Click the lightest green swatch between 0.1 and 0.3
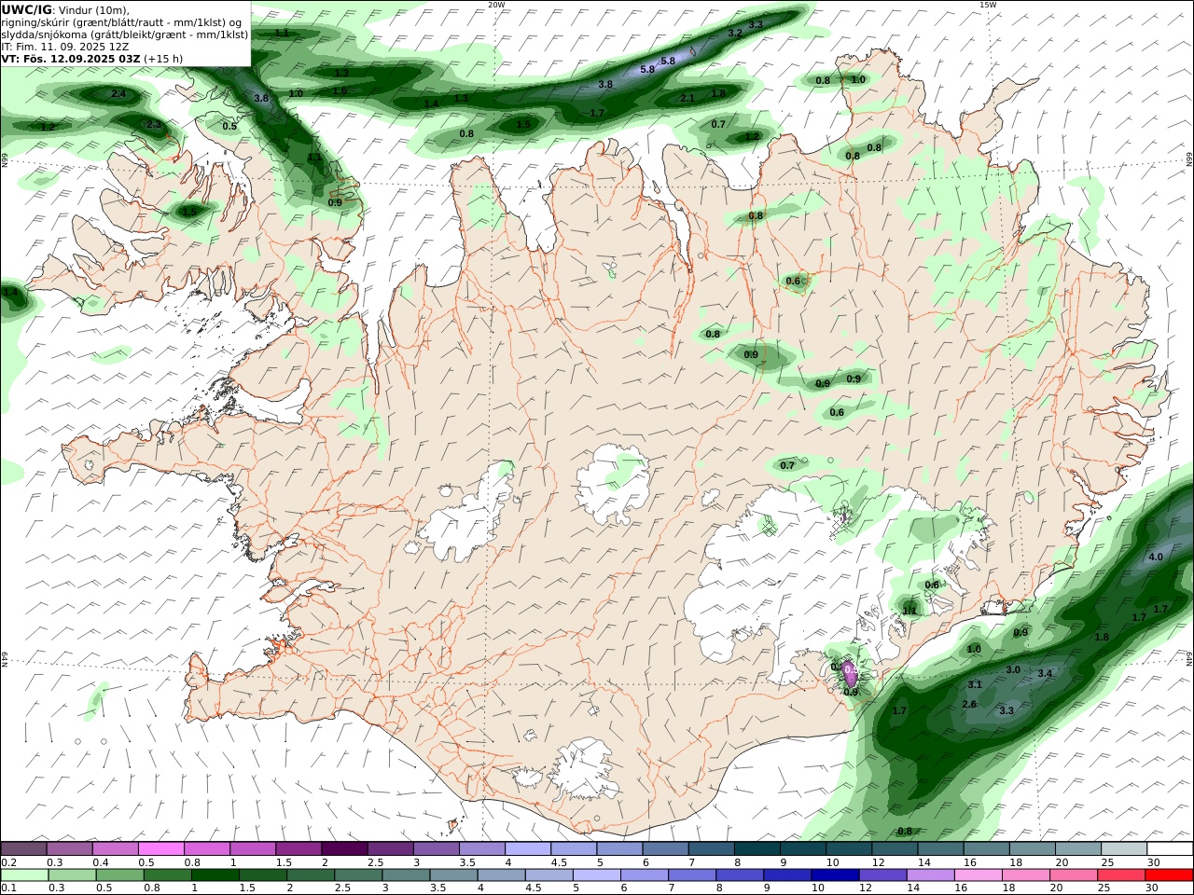This screenshot has height=895, width=1194. pyautogui.click(x=26, y=875)
